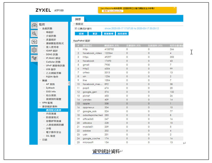The height and width of the screenshot is (163, 212).
Task: Click the 啟用 SecuReporter button in banner
Action: [112, 11]
